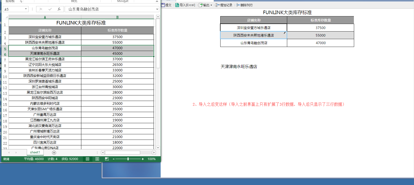
Task: Click the next sheet navigation arrow
Action: (16, 152)
